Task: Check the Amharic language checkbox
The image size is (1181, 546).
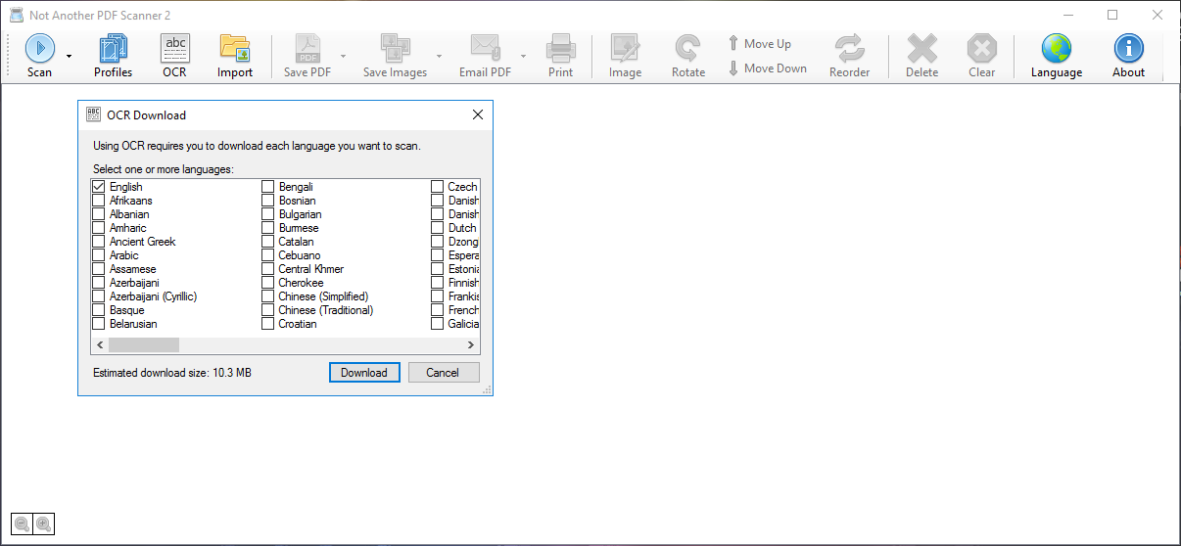Action: [x=98, y=227]
